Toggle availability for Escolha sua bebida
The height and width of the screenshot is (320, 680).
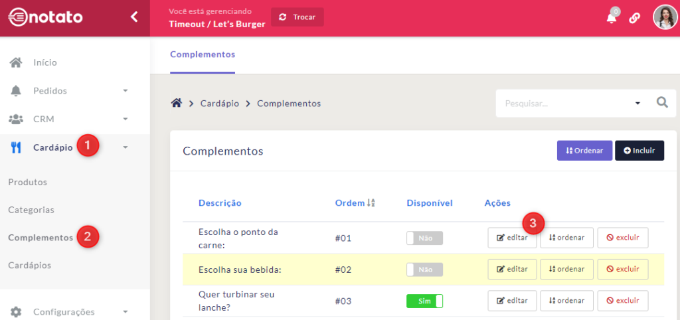(424, 270)
